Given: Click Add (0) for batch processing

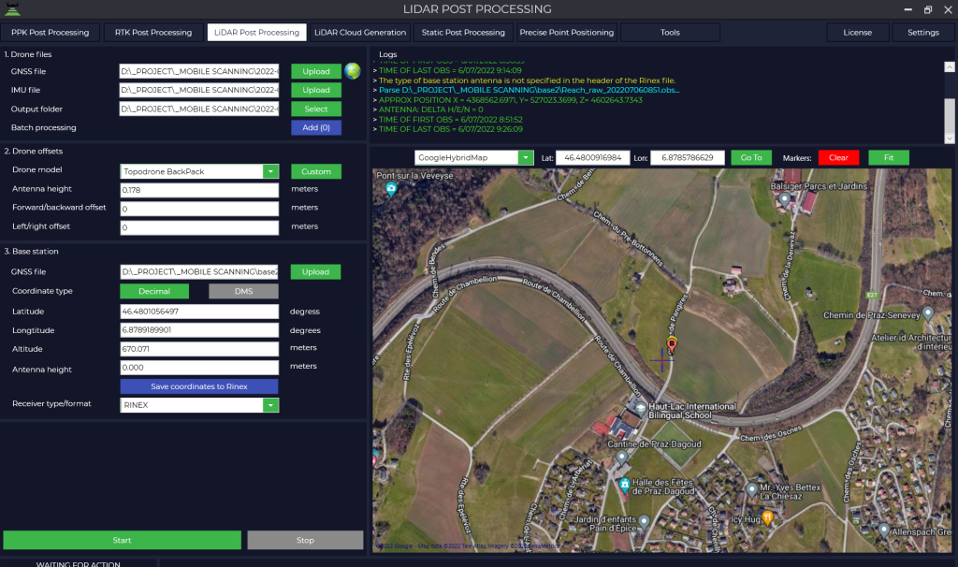Looking at the screenshot, I should click(316, 127).
